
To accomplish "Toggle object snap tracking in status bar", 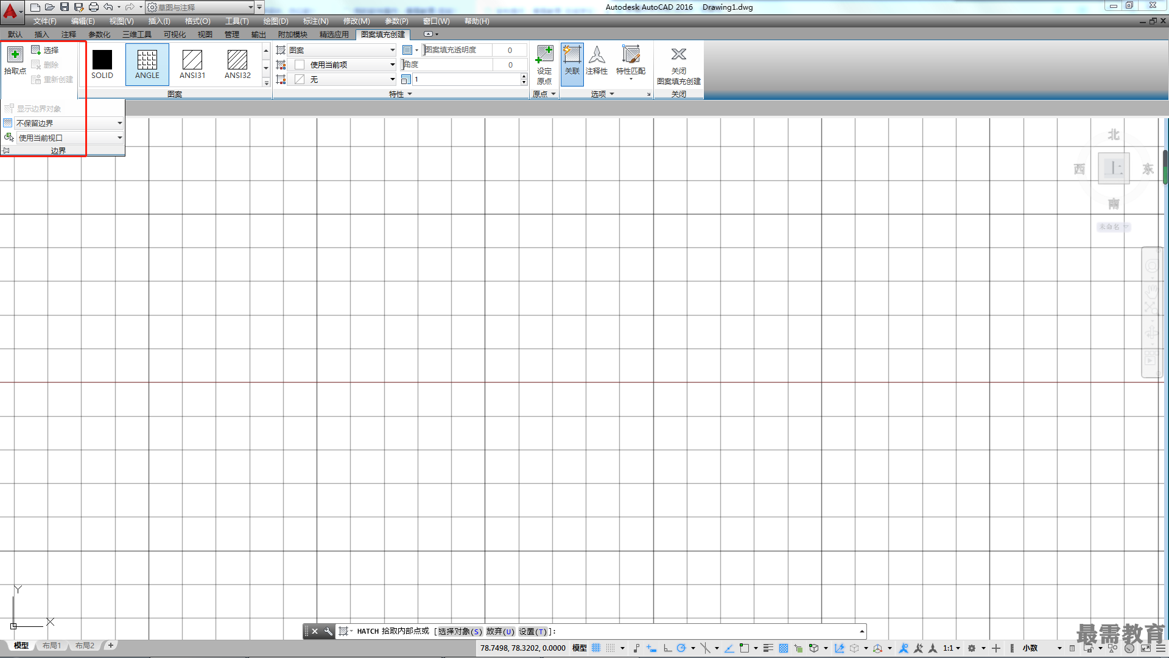I will 729,648.
